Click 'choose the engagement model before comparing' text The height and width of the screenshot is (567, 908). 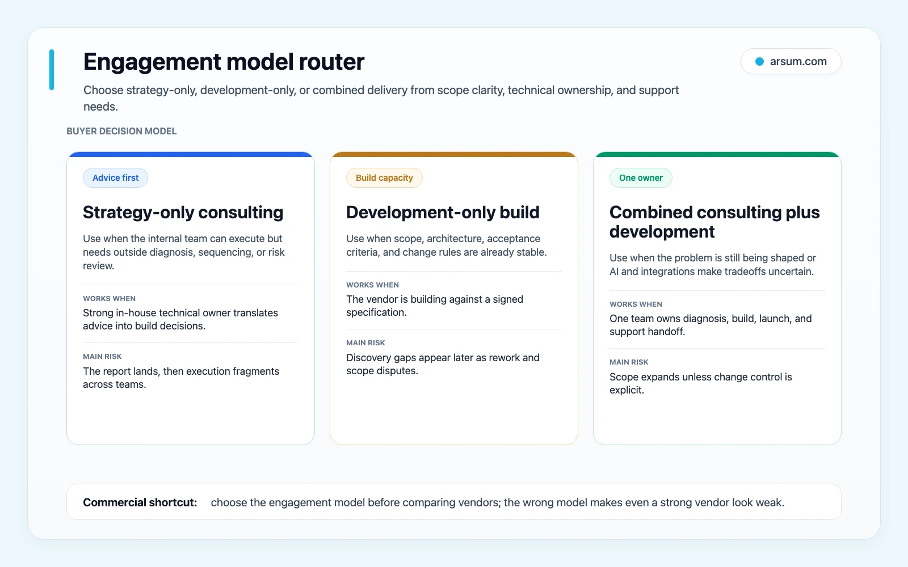498,502
